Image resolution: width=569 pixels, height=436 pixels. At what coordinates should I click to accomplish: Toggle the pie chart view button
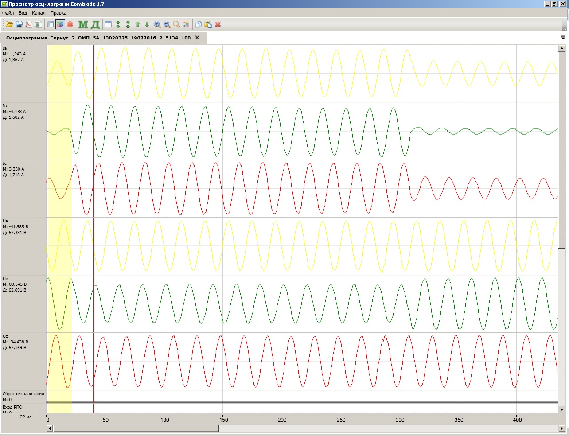click(60, 24)
